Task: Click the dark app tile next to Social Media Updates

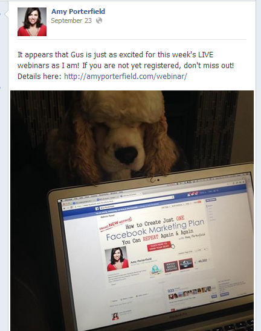Action: (186, 264)
